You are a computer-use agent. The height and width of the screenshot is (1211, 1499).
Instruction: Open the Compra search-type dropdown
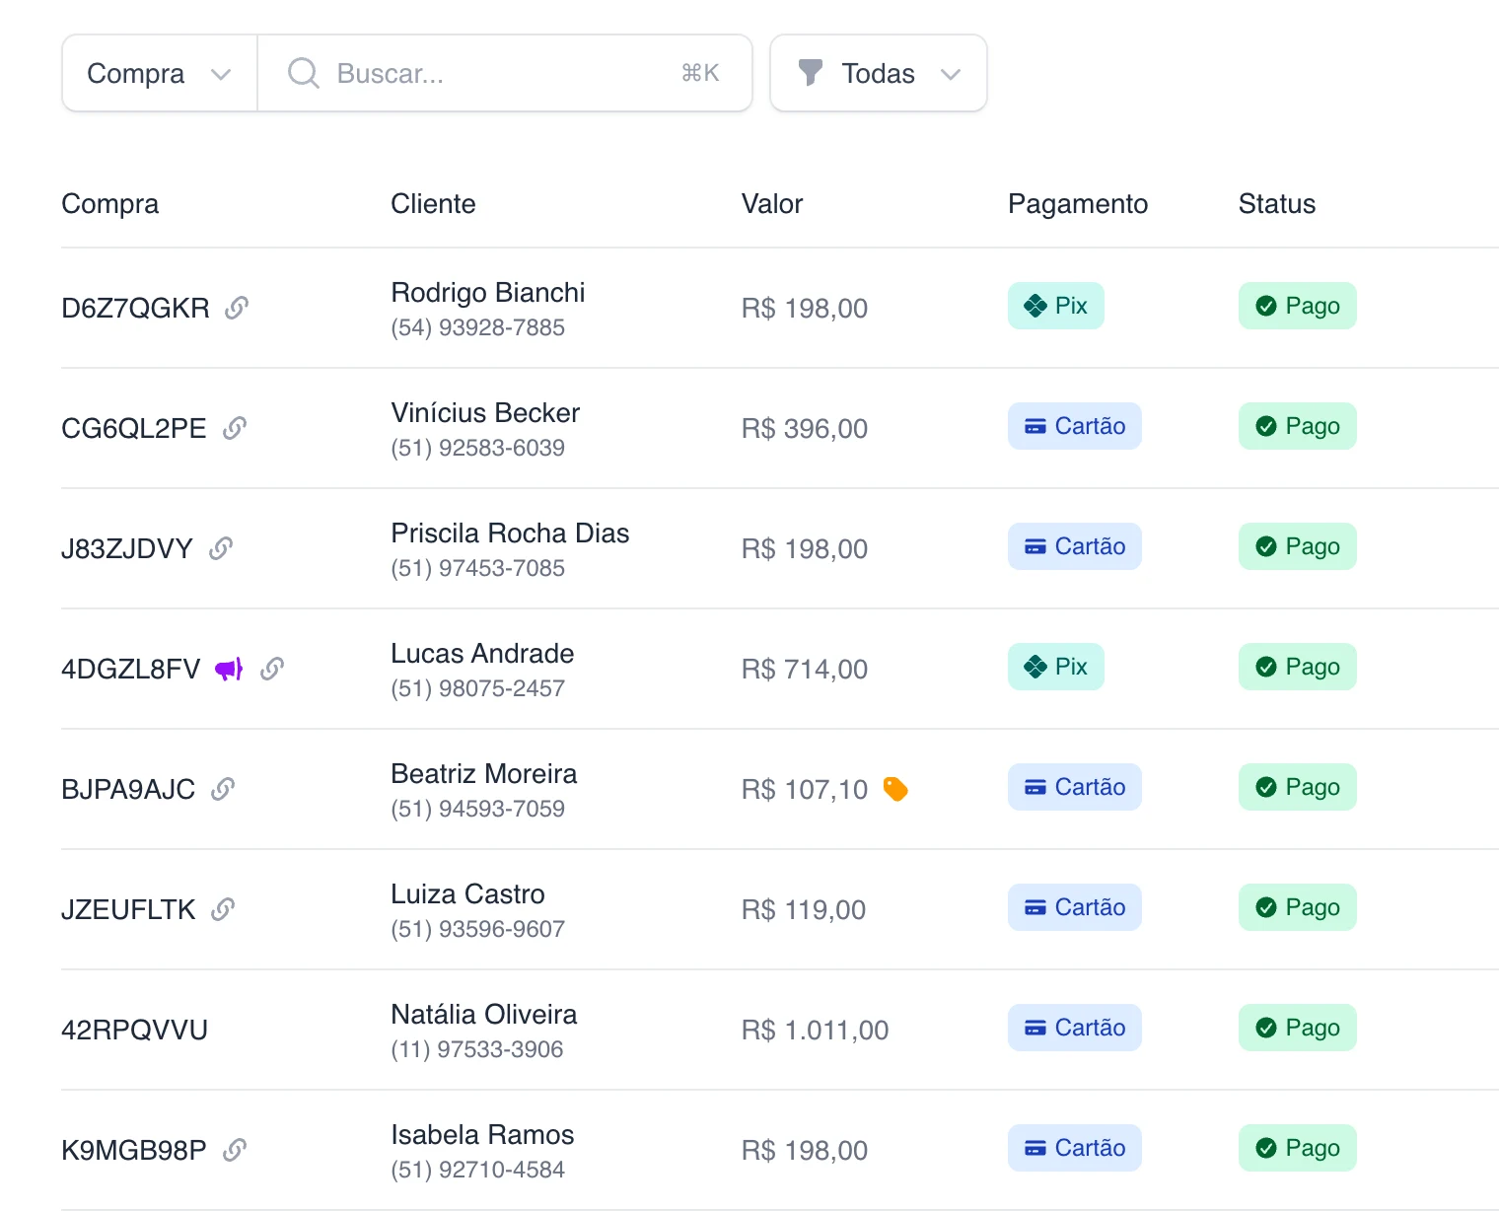tap(160, 74)
